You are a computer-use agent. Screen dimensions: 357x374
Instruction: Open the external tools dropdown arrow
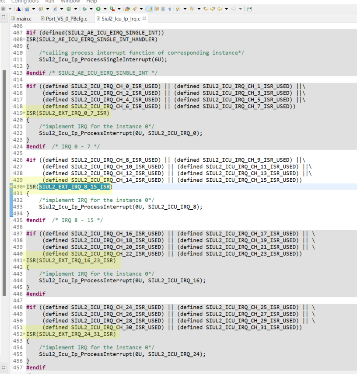click(x=119, y=9)
